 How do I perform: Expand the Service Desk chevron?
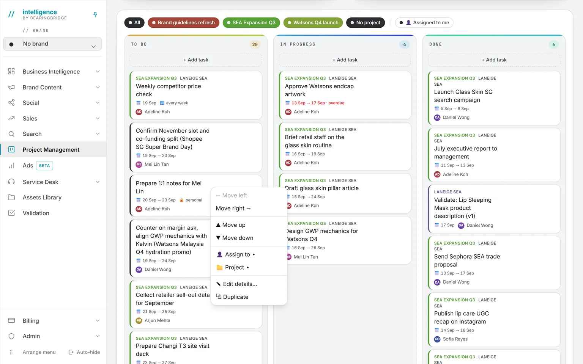tap(98, 182)
